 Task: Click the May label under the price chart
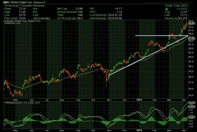click(x=16, y=100)
